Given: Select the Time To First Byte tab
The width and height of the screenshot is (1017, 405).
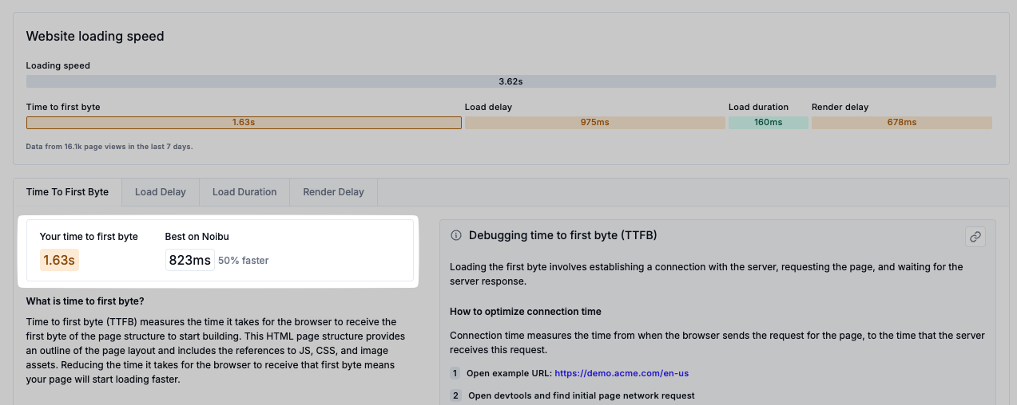Looking at the screenshot, I should click(67, 192).
